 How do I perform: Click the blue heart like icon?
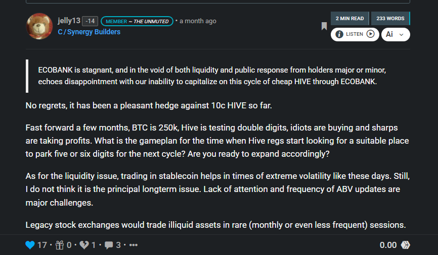pos(30,245)
